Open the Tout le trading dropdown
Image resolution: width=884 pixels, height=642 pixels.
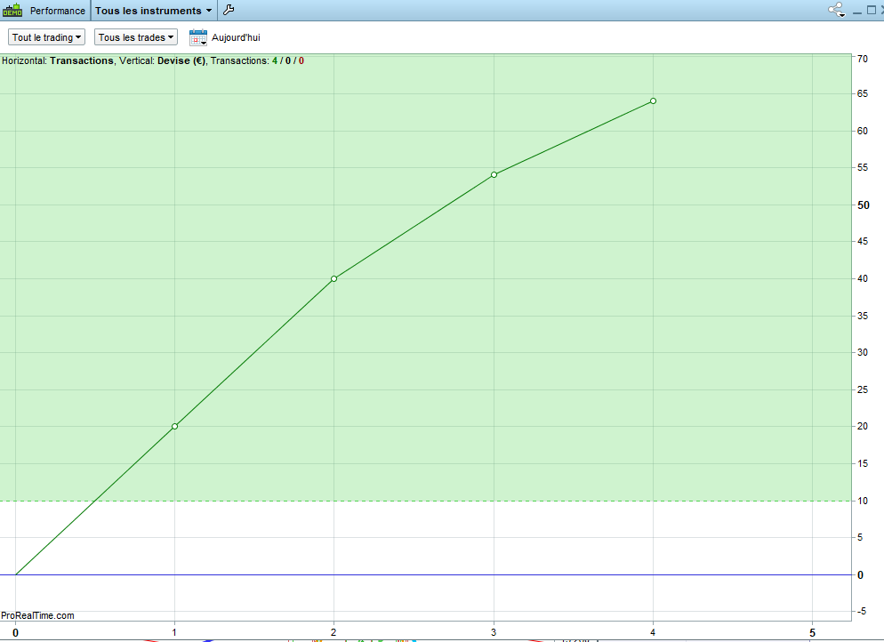click(x=46, y=37)
